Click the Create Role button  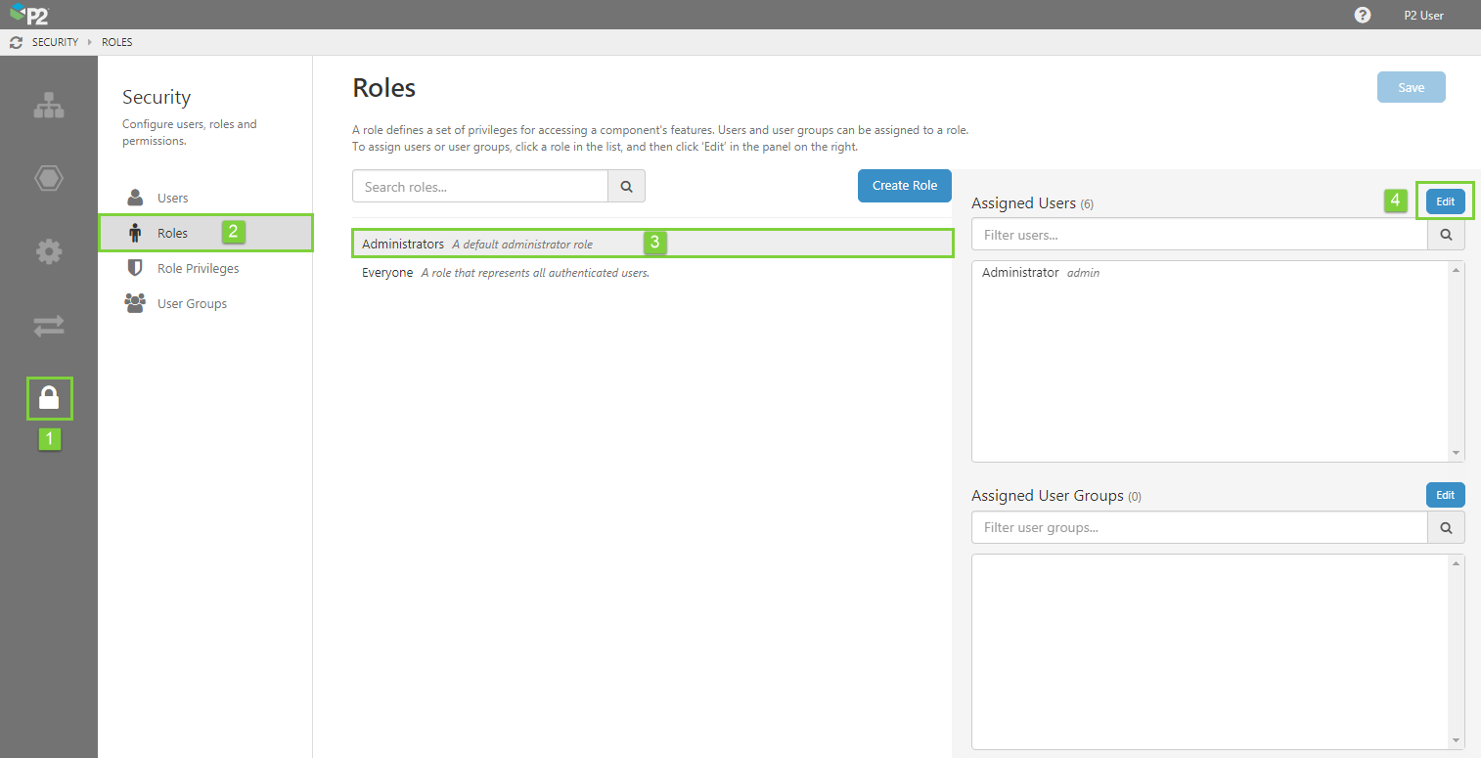904,186
